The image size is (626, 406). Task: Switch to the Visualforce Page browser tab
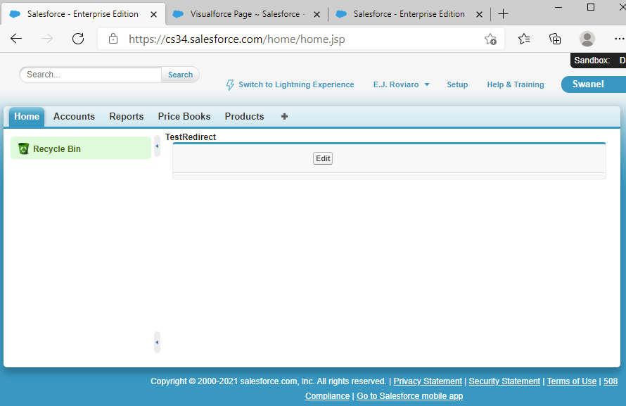(246, 14)
